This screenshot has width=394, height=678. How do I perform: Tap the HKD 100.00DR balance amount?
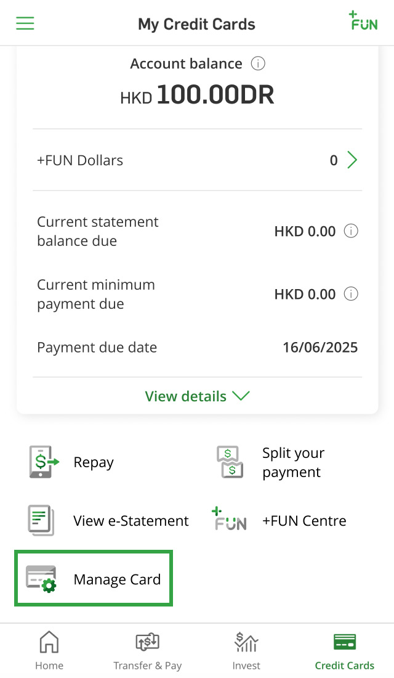tap(197, 96)
